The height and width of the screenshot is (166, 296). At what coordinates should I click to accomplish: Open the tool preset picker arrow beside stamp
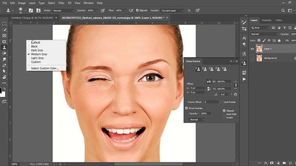12,11
